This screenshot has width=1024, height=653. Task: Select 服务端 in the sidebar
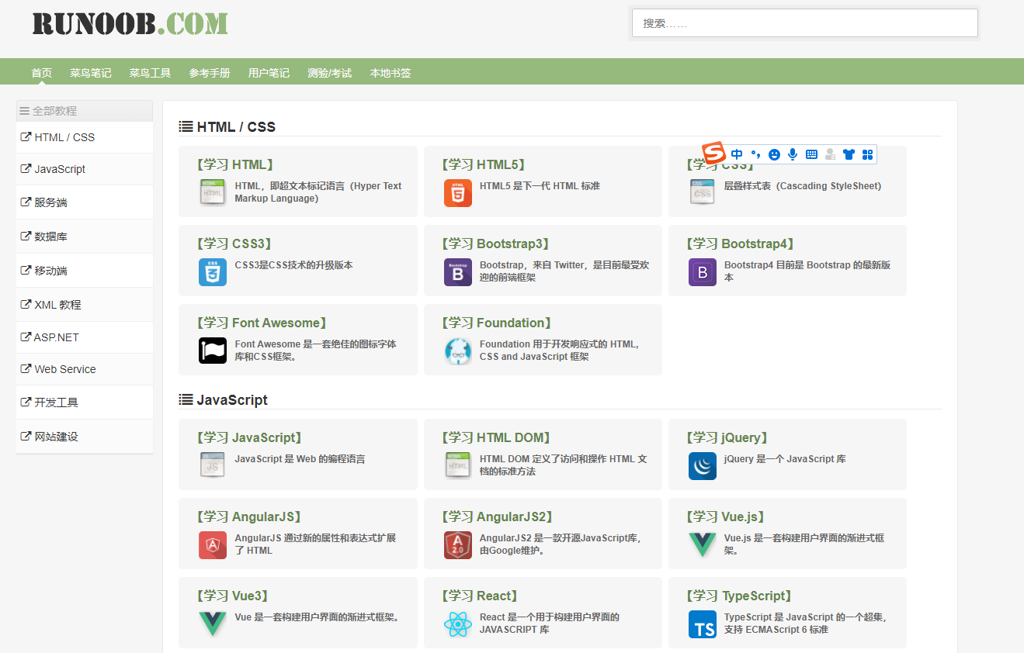click(85, 202)
